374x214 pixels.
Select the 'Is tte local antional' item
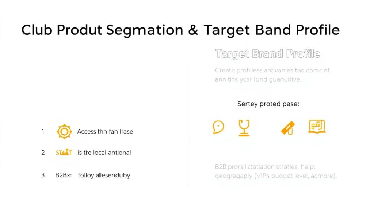104,153
